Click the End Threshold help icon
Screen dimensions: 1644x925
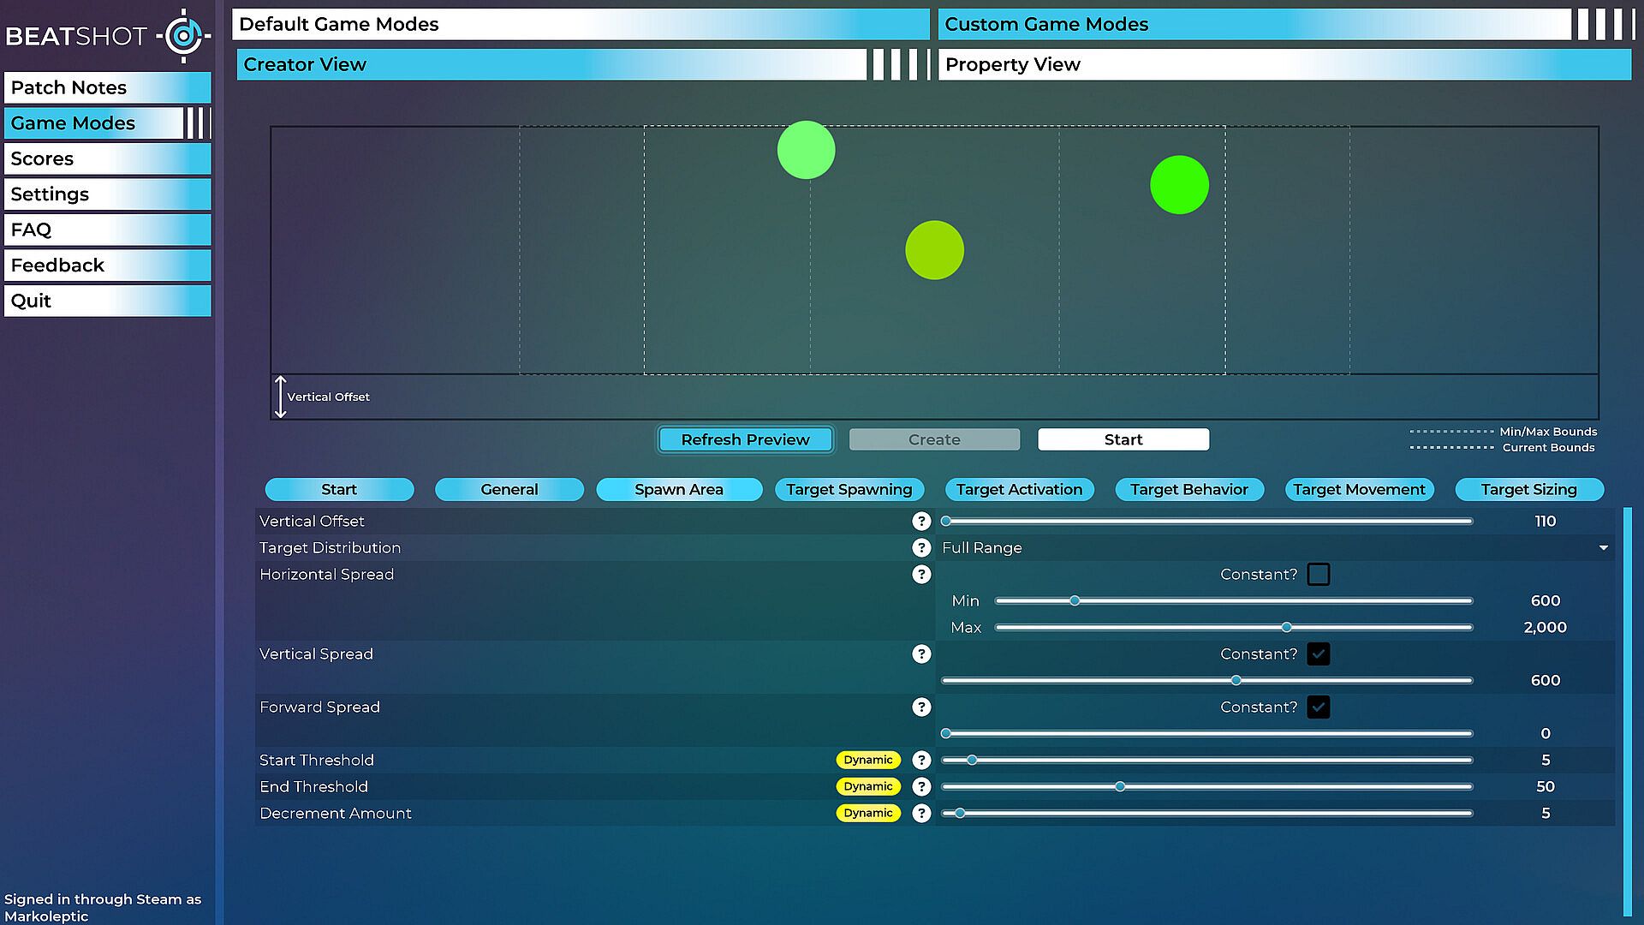921,786
